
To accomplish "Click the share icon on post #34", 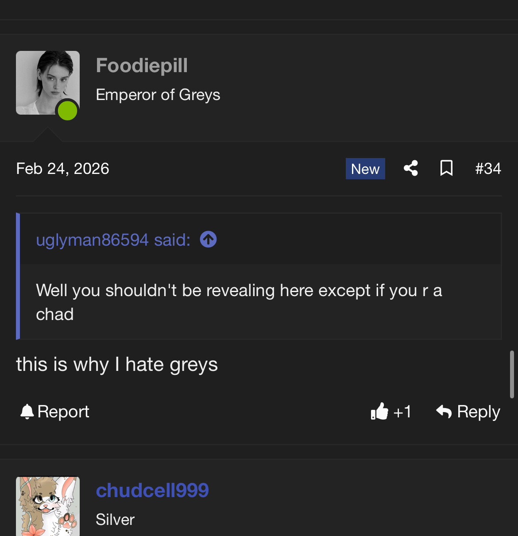I will pos(411,168).
